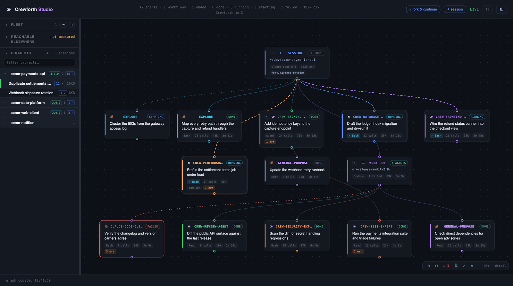The image size is (513, 286).
Task: Click the 2 badge on acme-web-client
Action: 71,113
